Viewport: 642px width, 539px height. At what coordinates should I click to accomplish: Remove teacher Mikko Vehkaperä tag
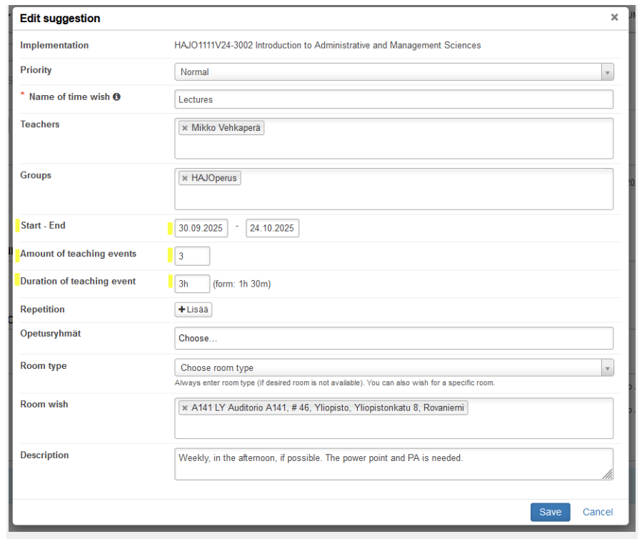click(184, 129)
